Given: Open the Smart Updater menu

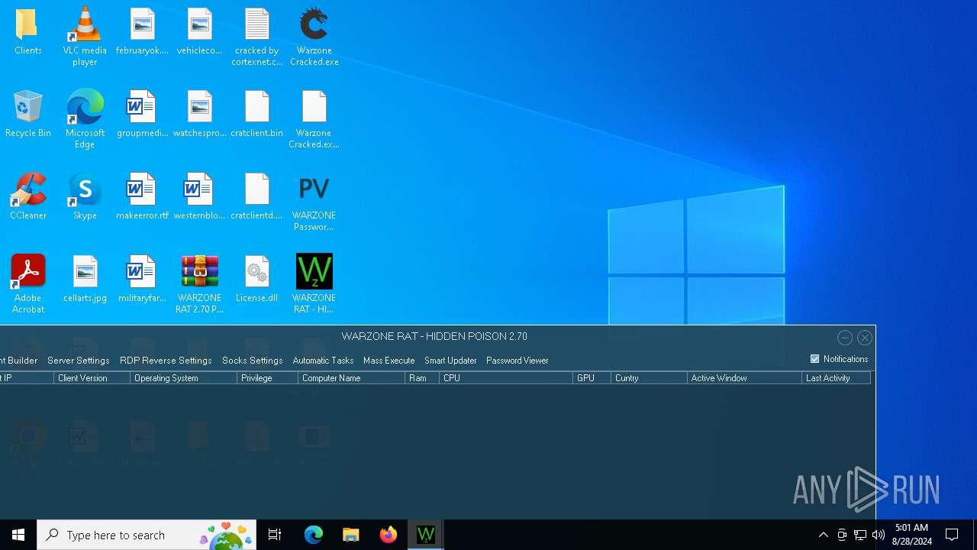Looking at the screenshot, I should point(450,361).
